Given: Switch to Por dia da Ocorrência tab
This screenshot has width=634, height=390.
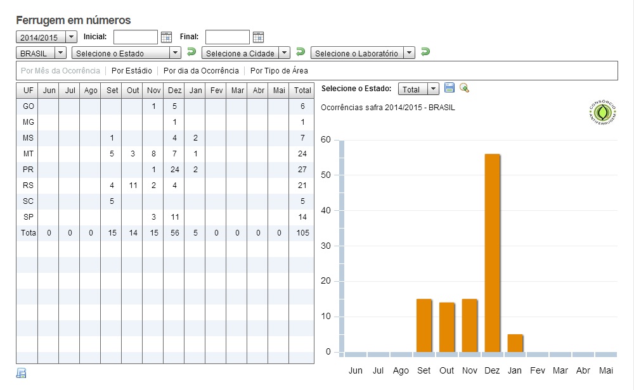Looking at the screenshot, I should 201,71.
